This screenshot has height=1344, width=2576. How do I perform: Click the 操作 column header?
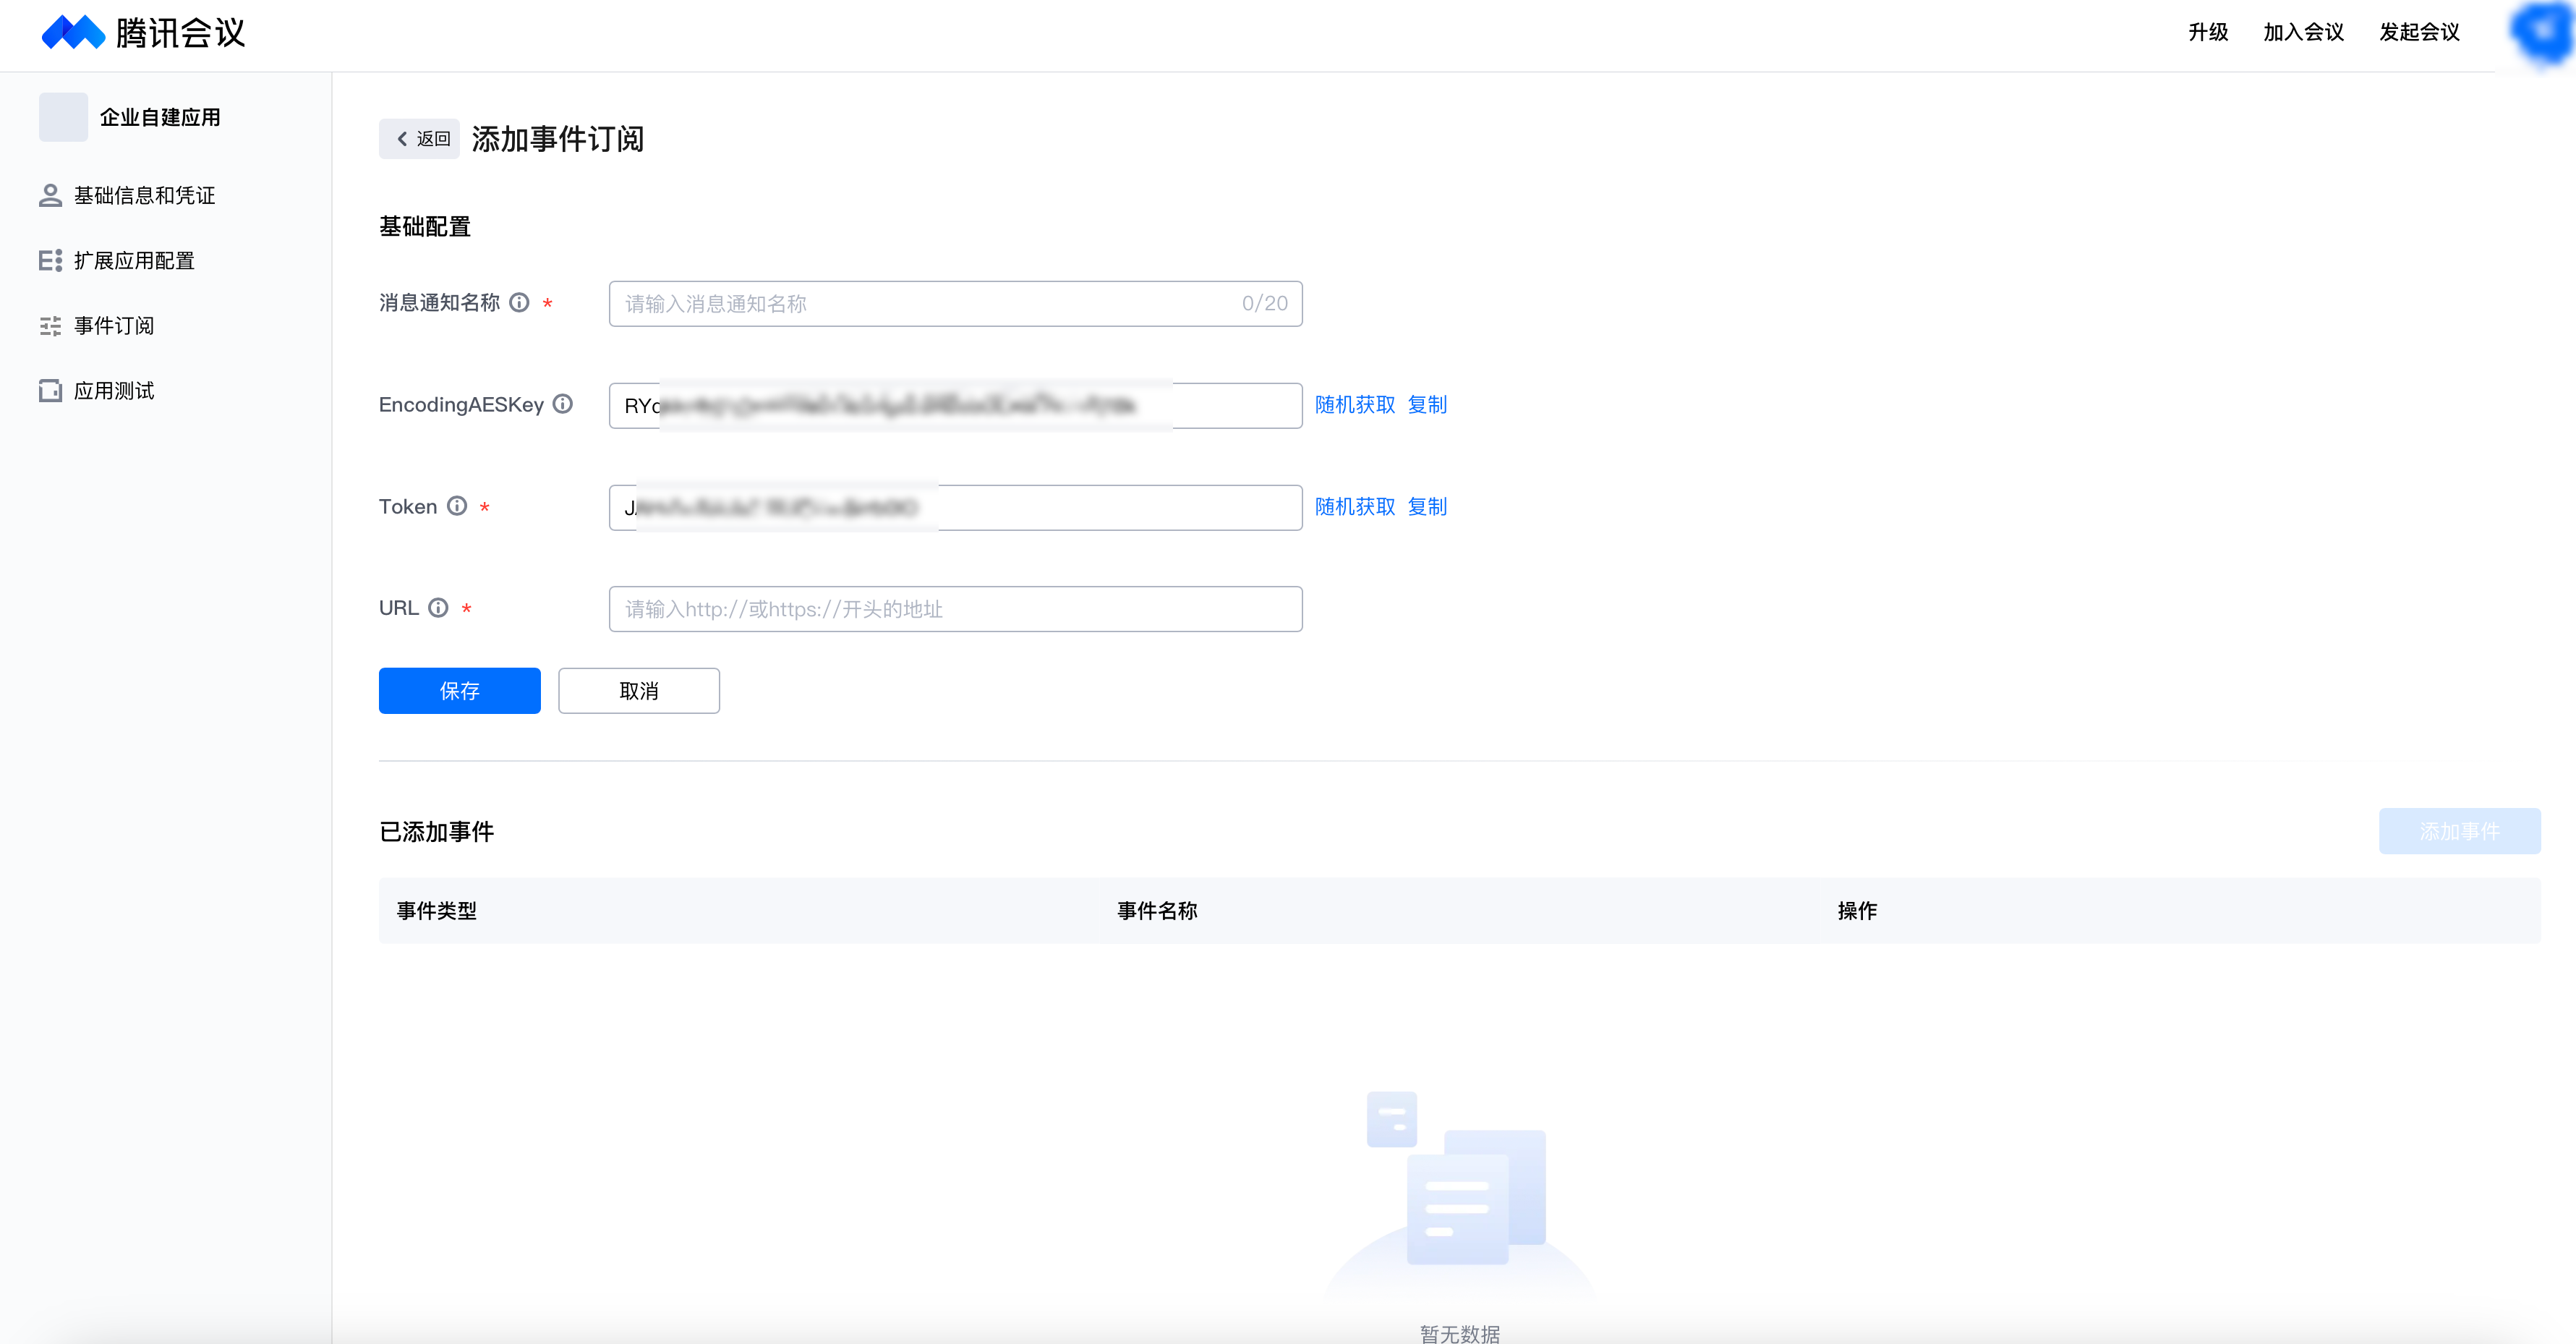(1858, 911)
